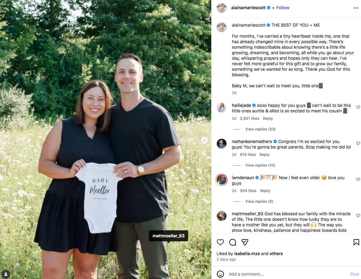Share post using paper plane icon
Screen dimensions: 361x279
245,242
